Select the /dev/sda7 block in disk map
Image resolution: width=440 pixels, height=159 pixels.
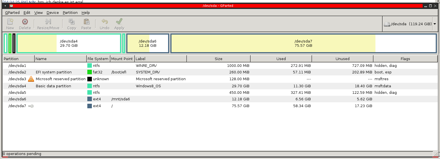[x=303, y=43]
